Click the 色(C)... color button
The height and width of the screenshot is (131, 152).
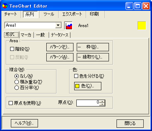[88, 86]
